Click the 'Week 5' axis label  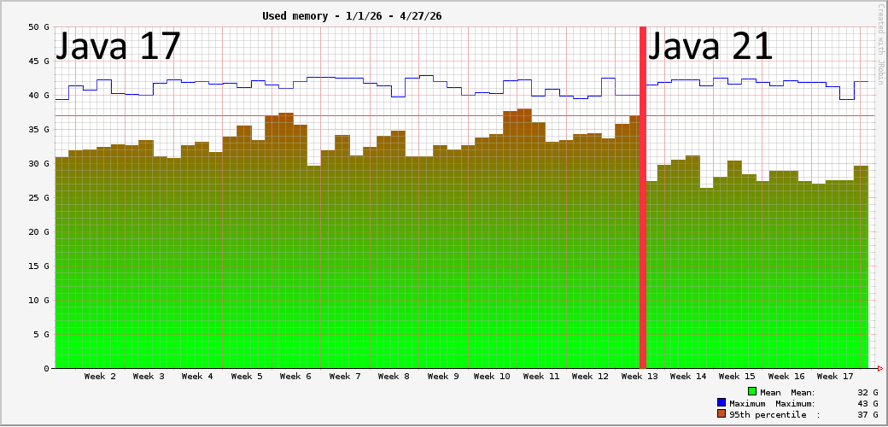(247, 377)
